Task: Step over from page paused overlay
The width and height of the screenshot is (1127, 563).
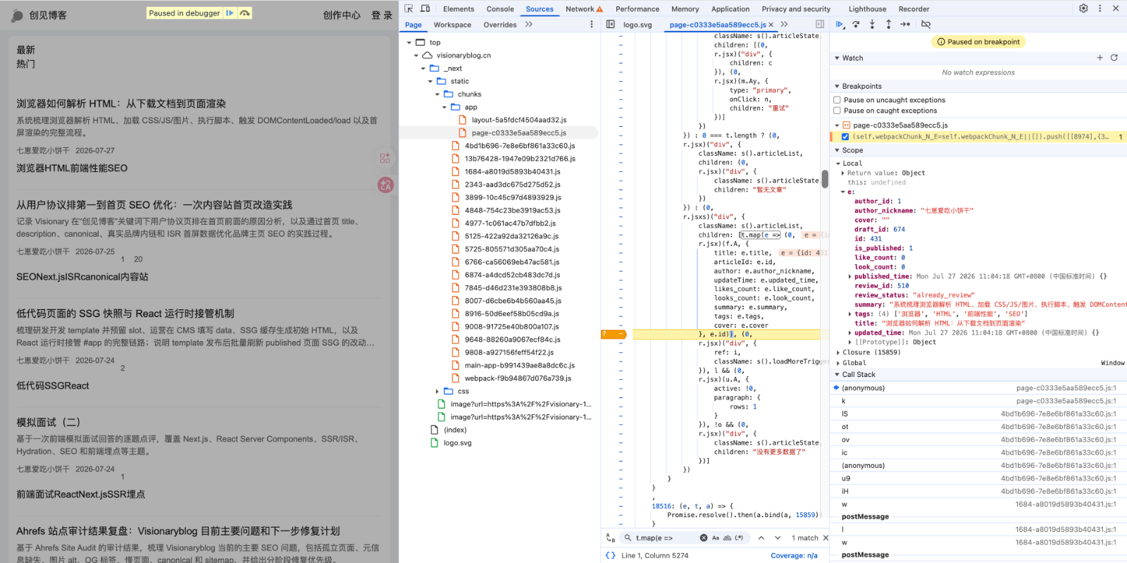Action: pyautogui.click(x=244, y=13)
